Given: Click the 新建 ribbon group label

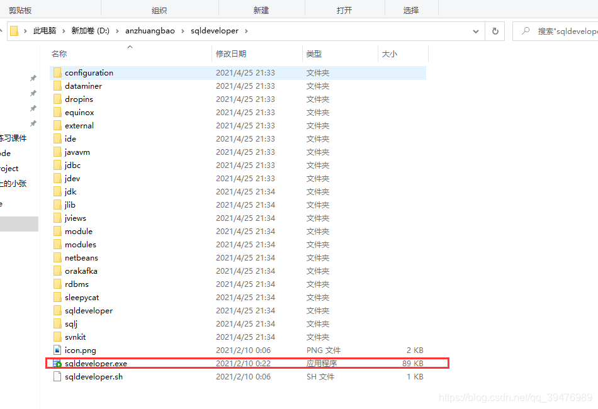Looking at the screenshot, I should [x=261, y=11].
